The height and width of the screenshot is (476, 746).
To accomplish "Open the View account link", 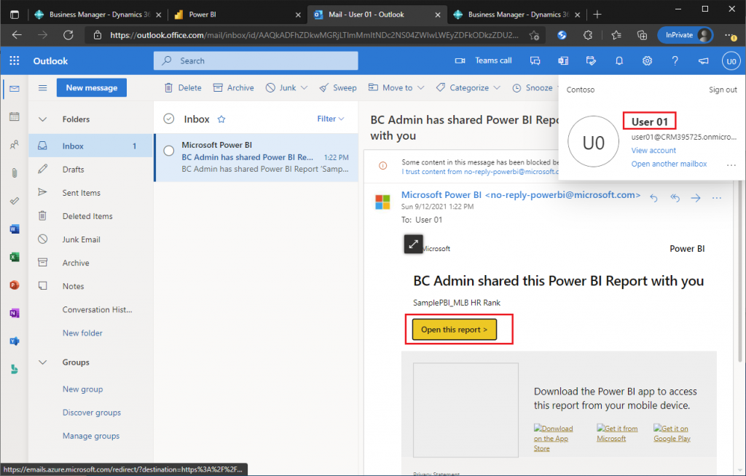I will (x=653, y=150).
